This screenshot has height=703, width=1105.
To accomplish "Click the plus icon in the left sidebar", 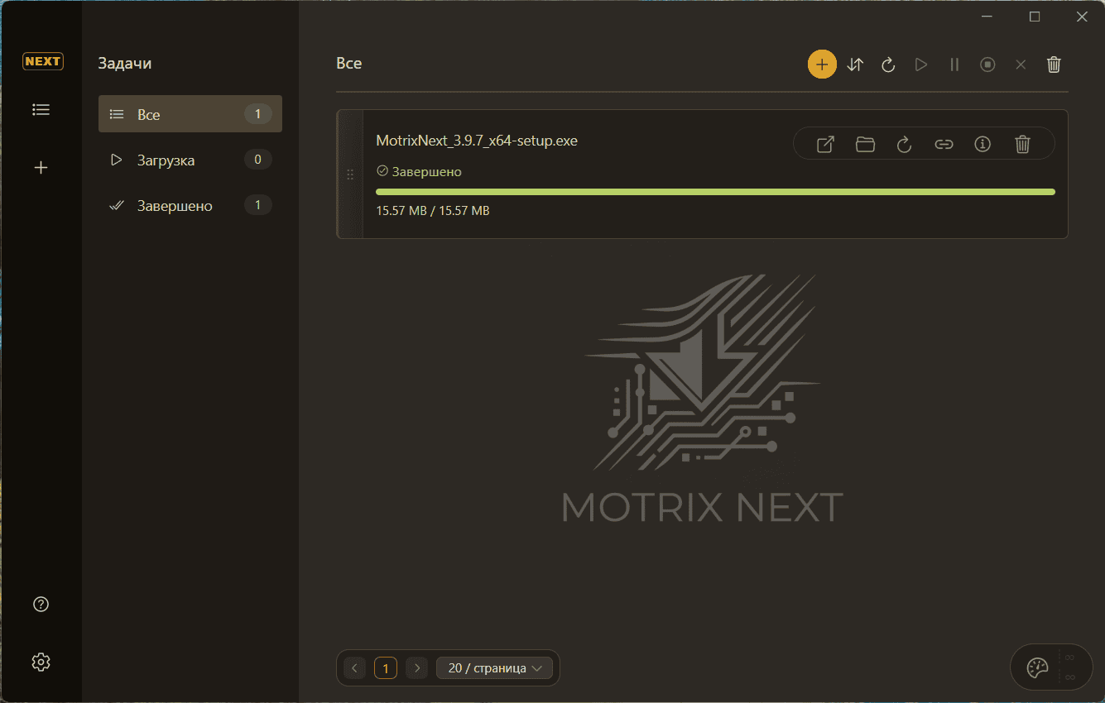I will pyautogui.click(x=41, y=168).
